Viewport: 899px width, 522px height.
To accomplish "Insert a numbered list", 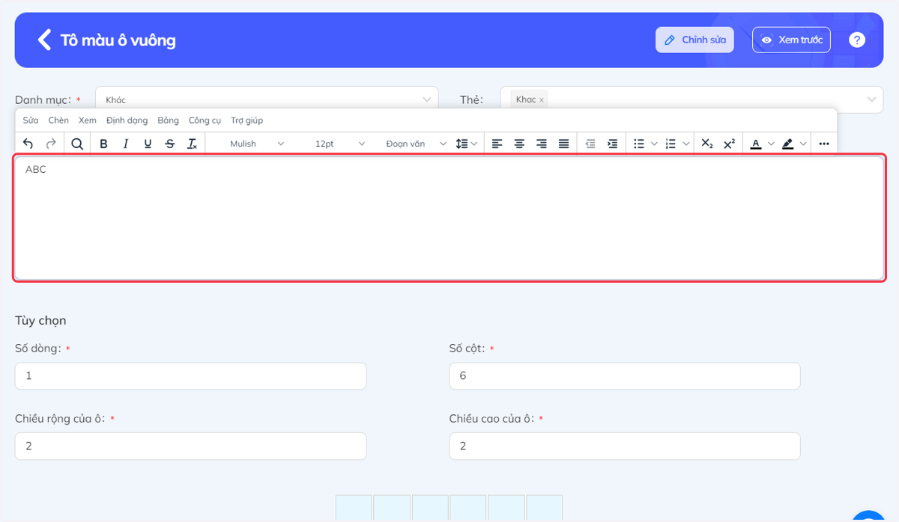I will click(671, 144).
